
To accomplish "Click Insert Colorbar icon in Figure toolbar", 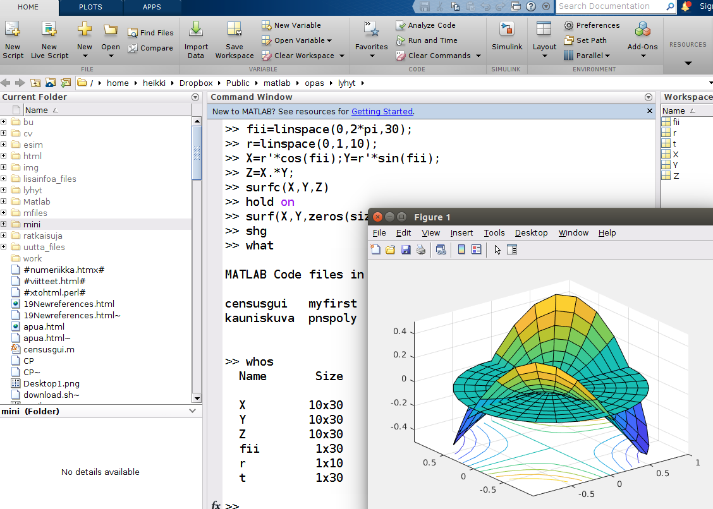I will (x=461, y=249).
